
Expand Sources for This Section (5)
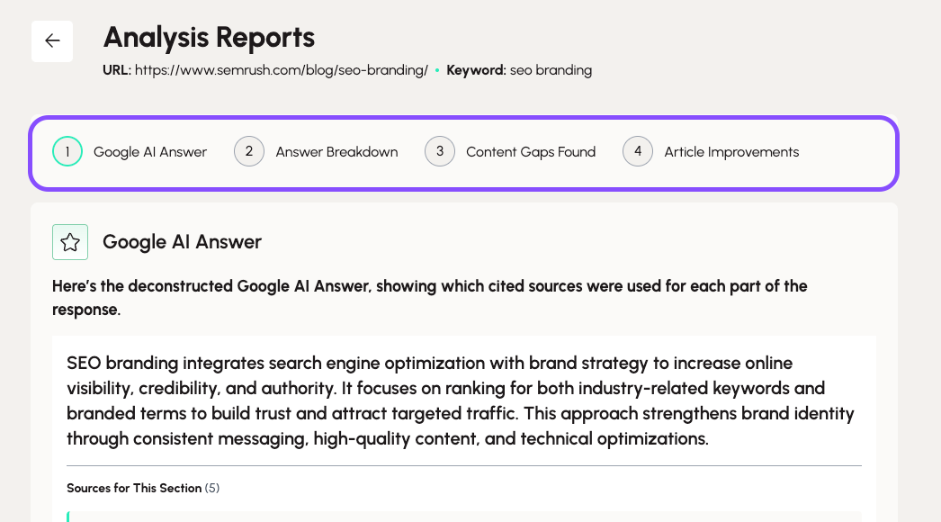coord(143,488)
